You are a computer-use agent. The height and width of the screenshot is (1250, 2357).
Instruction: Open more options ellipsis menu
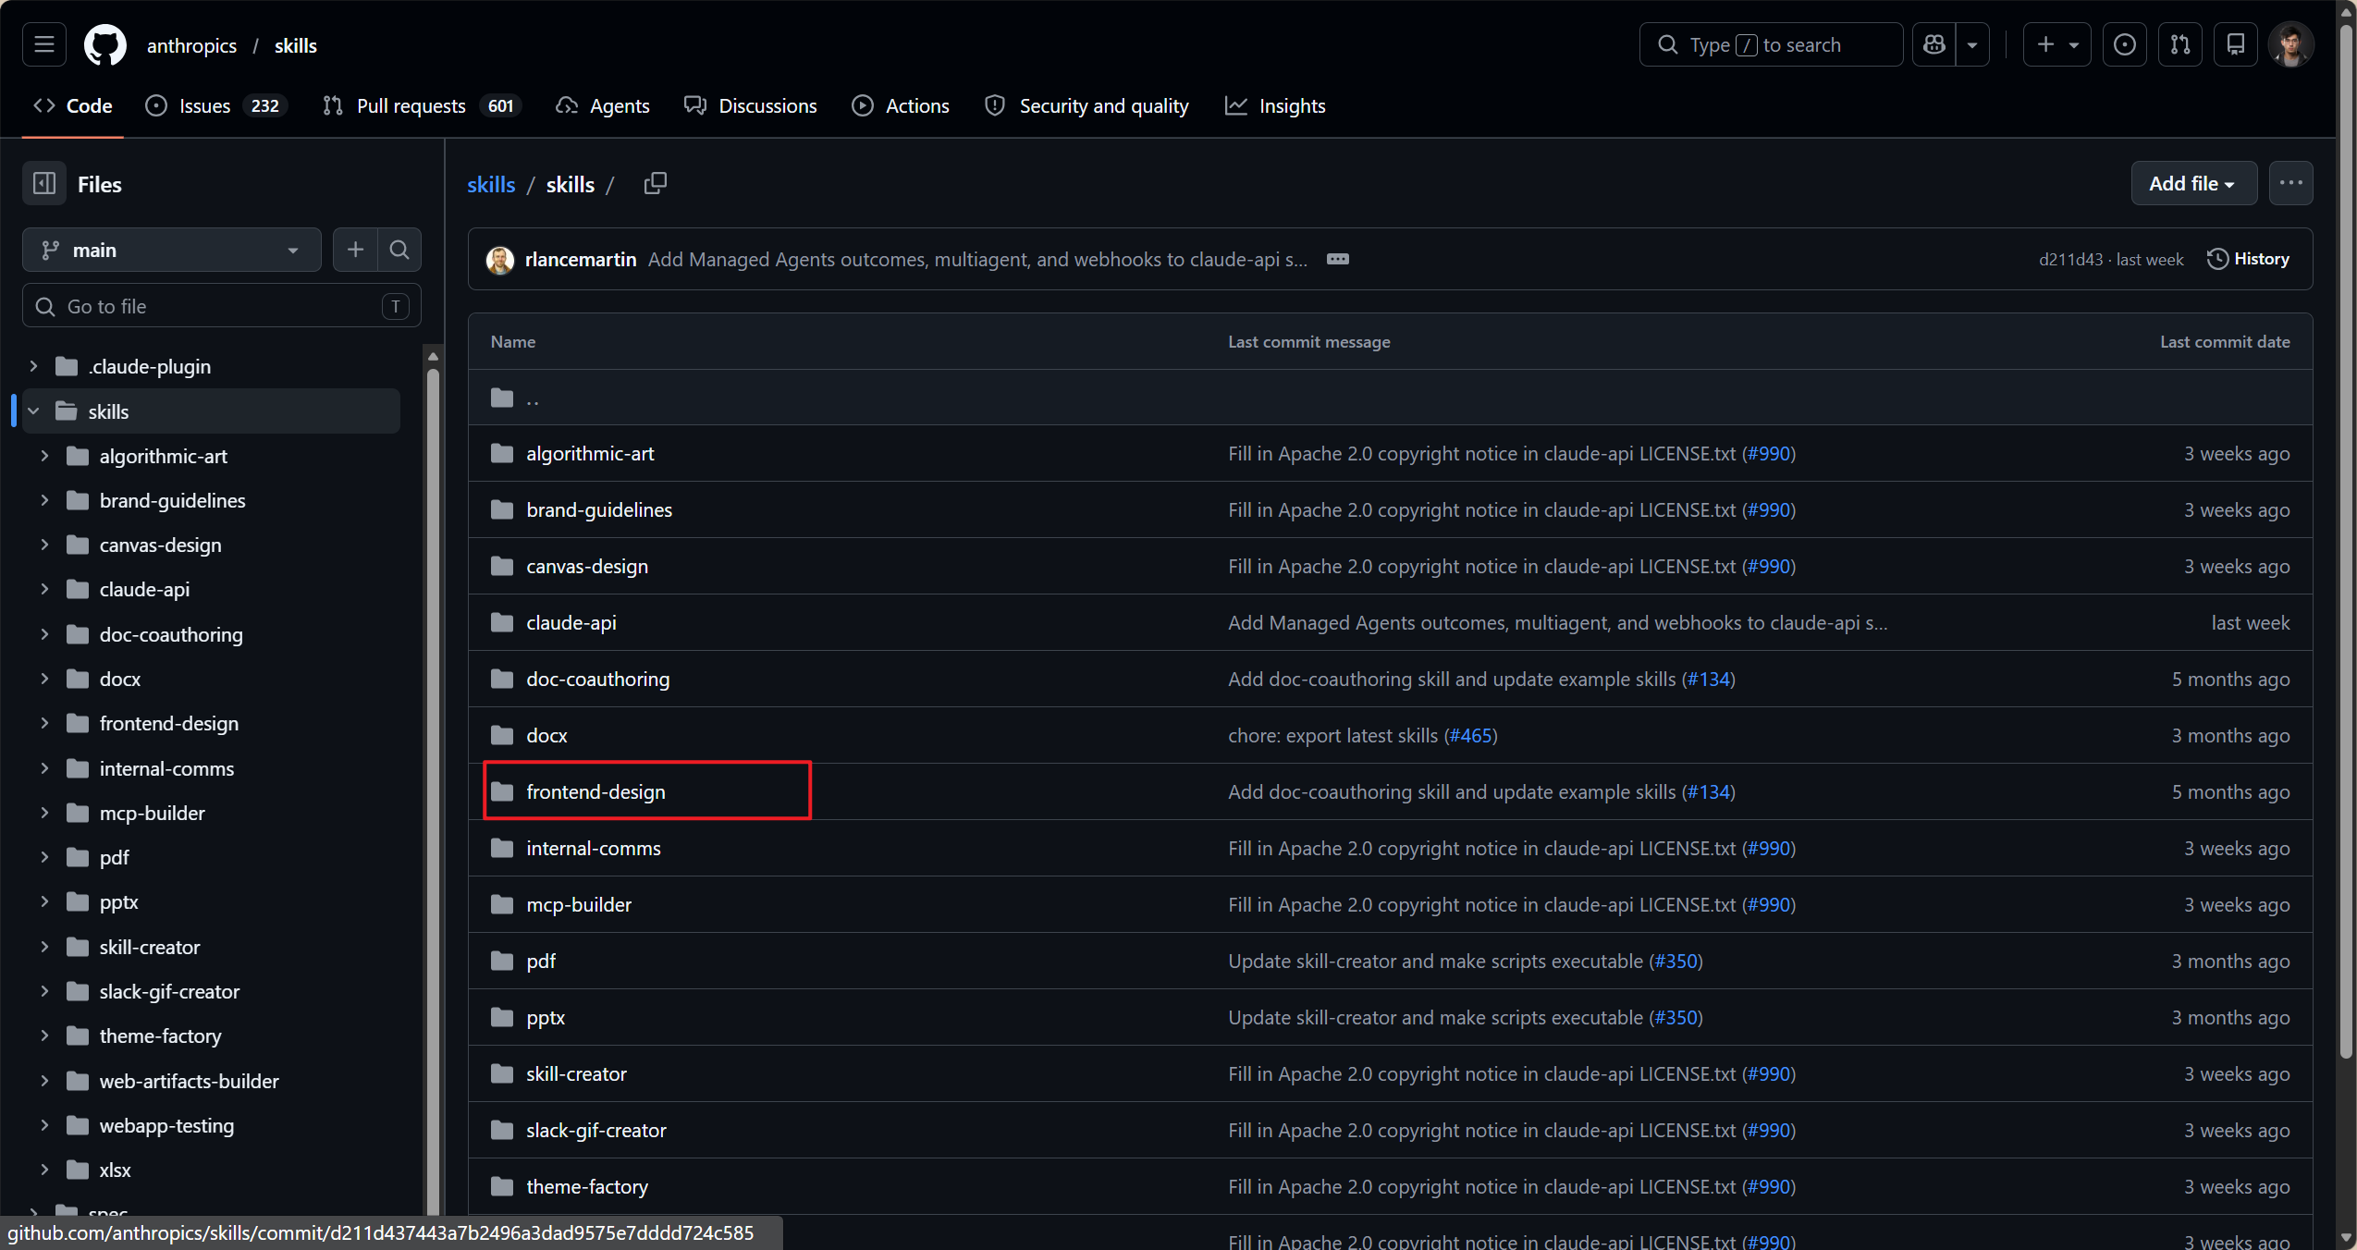(x=2290, y=183)
